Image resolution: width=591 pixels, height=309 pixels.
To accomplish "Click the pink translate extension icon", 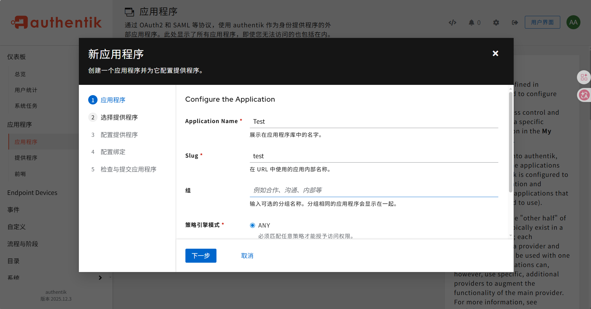I will [x=584, y=95].
